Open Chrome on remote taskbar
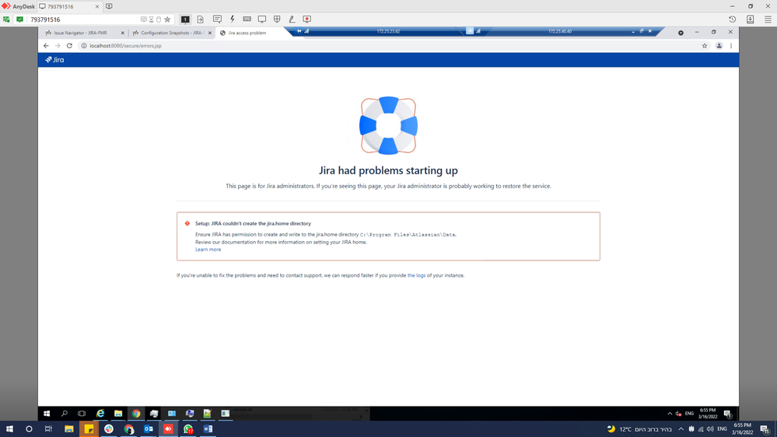 coord(136,413)
